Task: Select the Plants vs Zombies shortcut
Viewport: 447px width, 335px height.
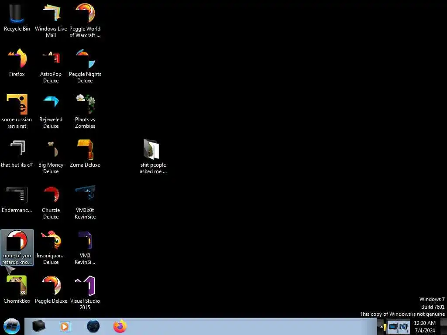Action: pos(85,111)
